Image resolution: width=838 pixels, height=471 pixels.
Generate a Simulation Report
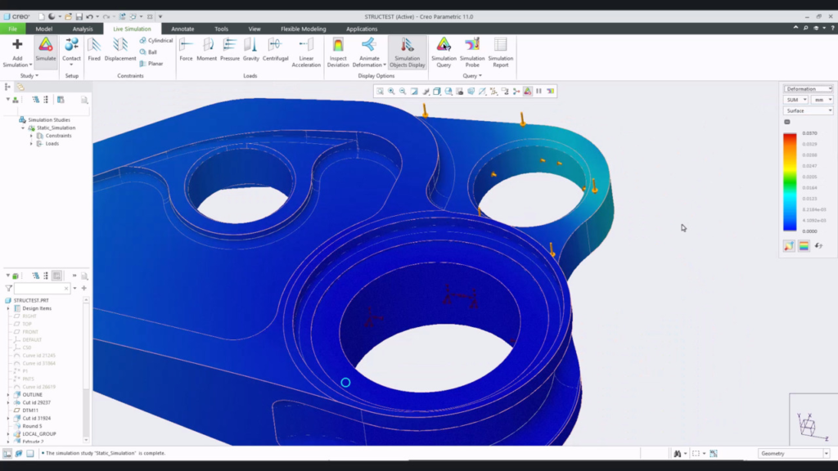(500, 52)
